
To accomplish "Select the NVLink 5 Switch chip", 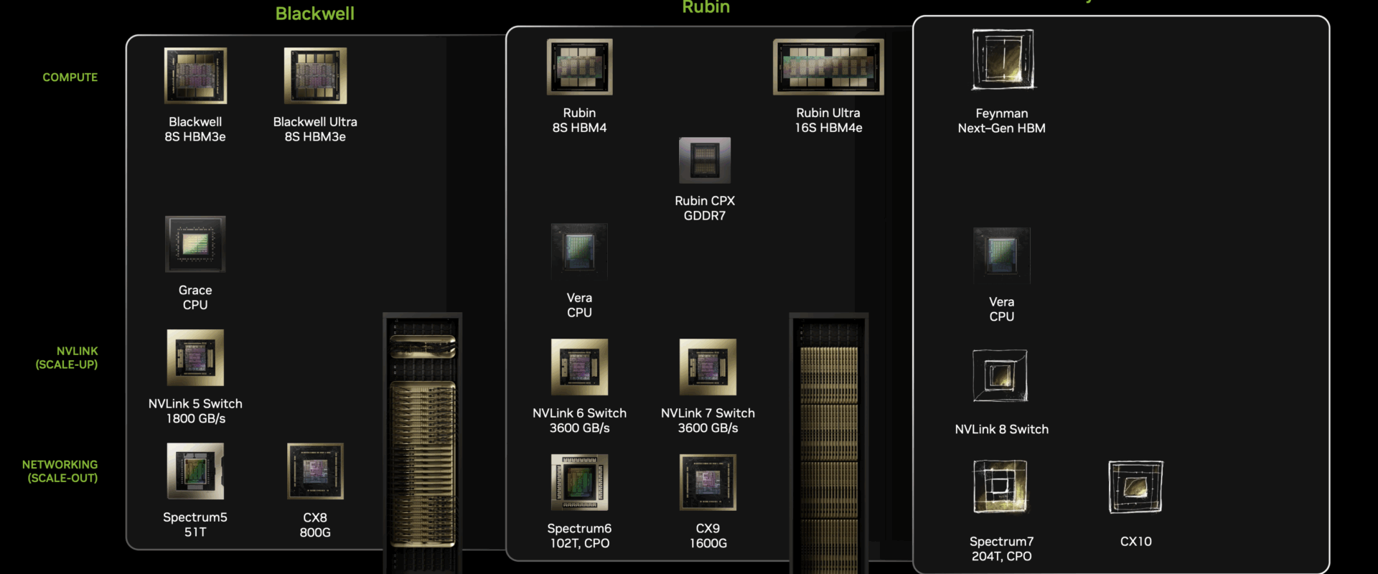I will pyautogui.click(x=195, y=357).
